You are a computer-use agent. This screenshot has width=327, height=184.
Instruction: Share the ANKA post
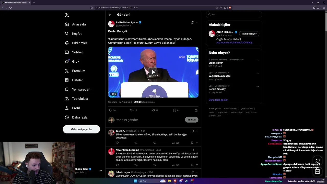pyautogui.click(x=196, y=110)
